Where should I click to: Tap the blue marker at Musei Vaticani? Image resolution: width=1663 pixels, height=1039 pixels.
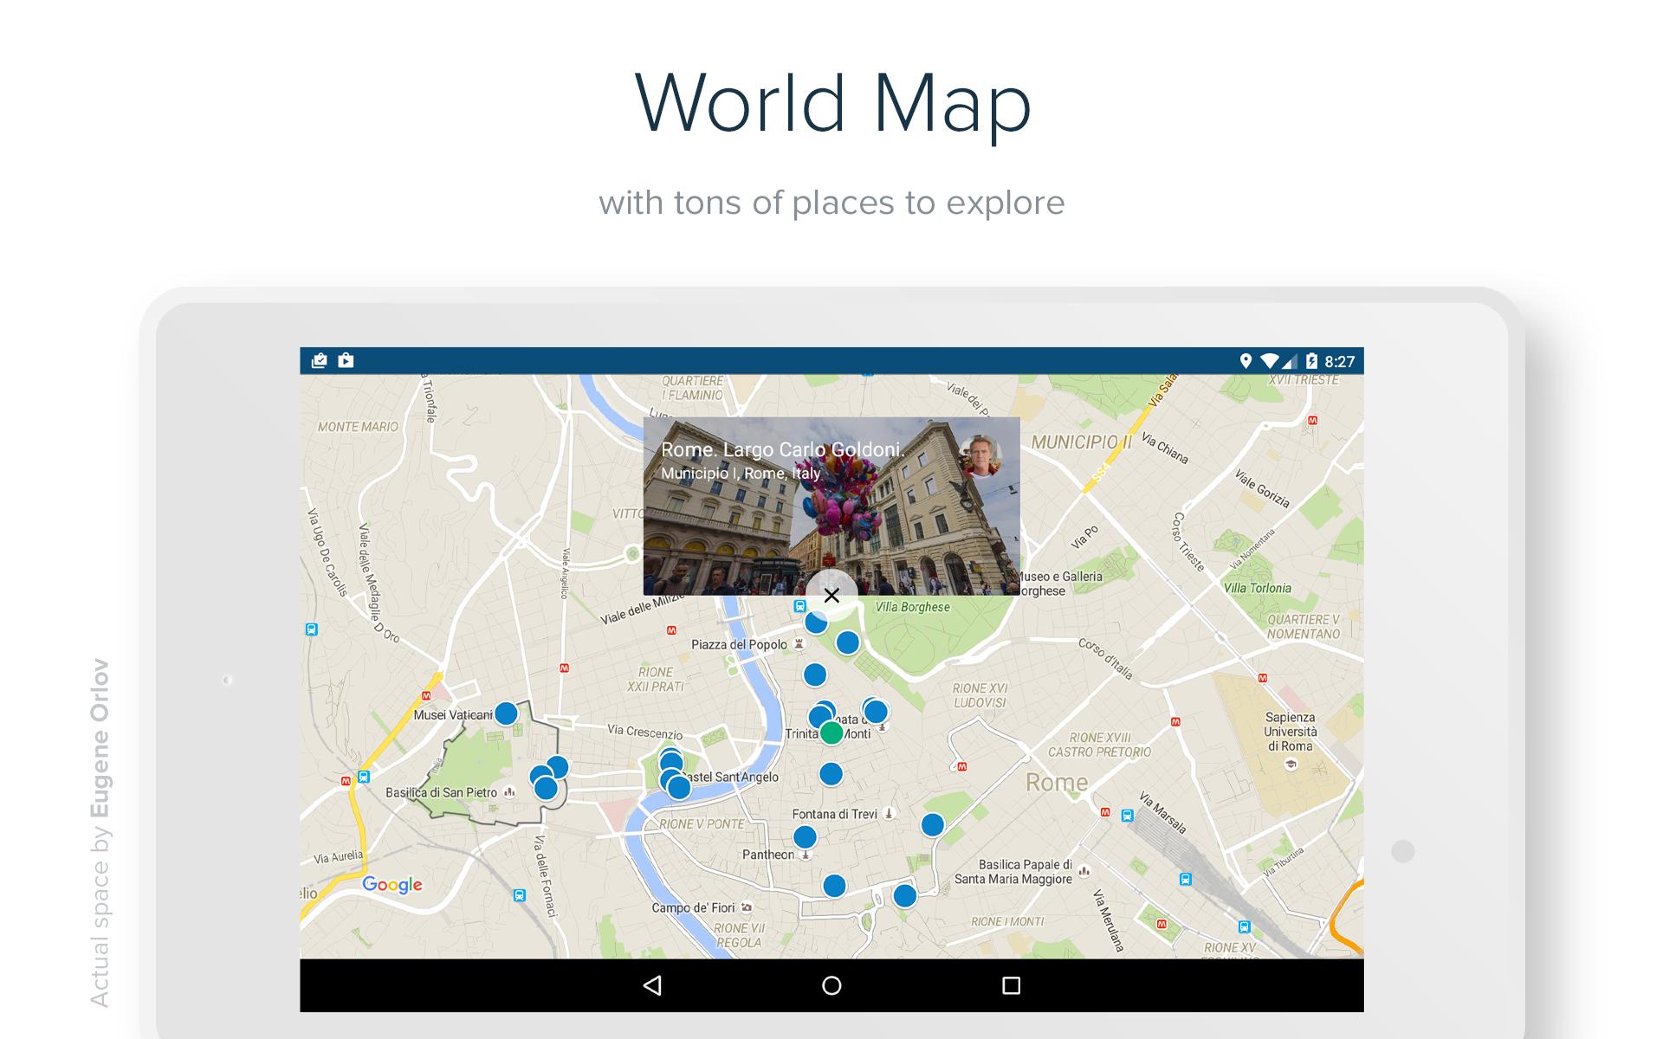tap(506, 713)
